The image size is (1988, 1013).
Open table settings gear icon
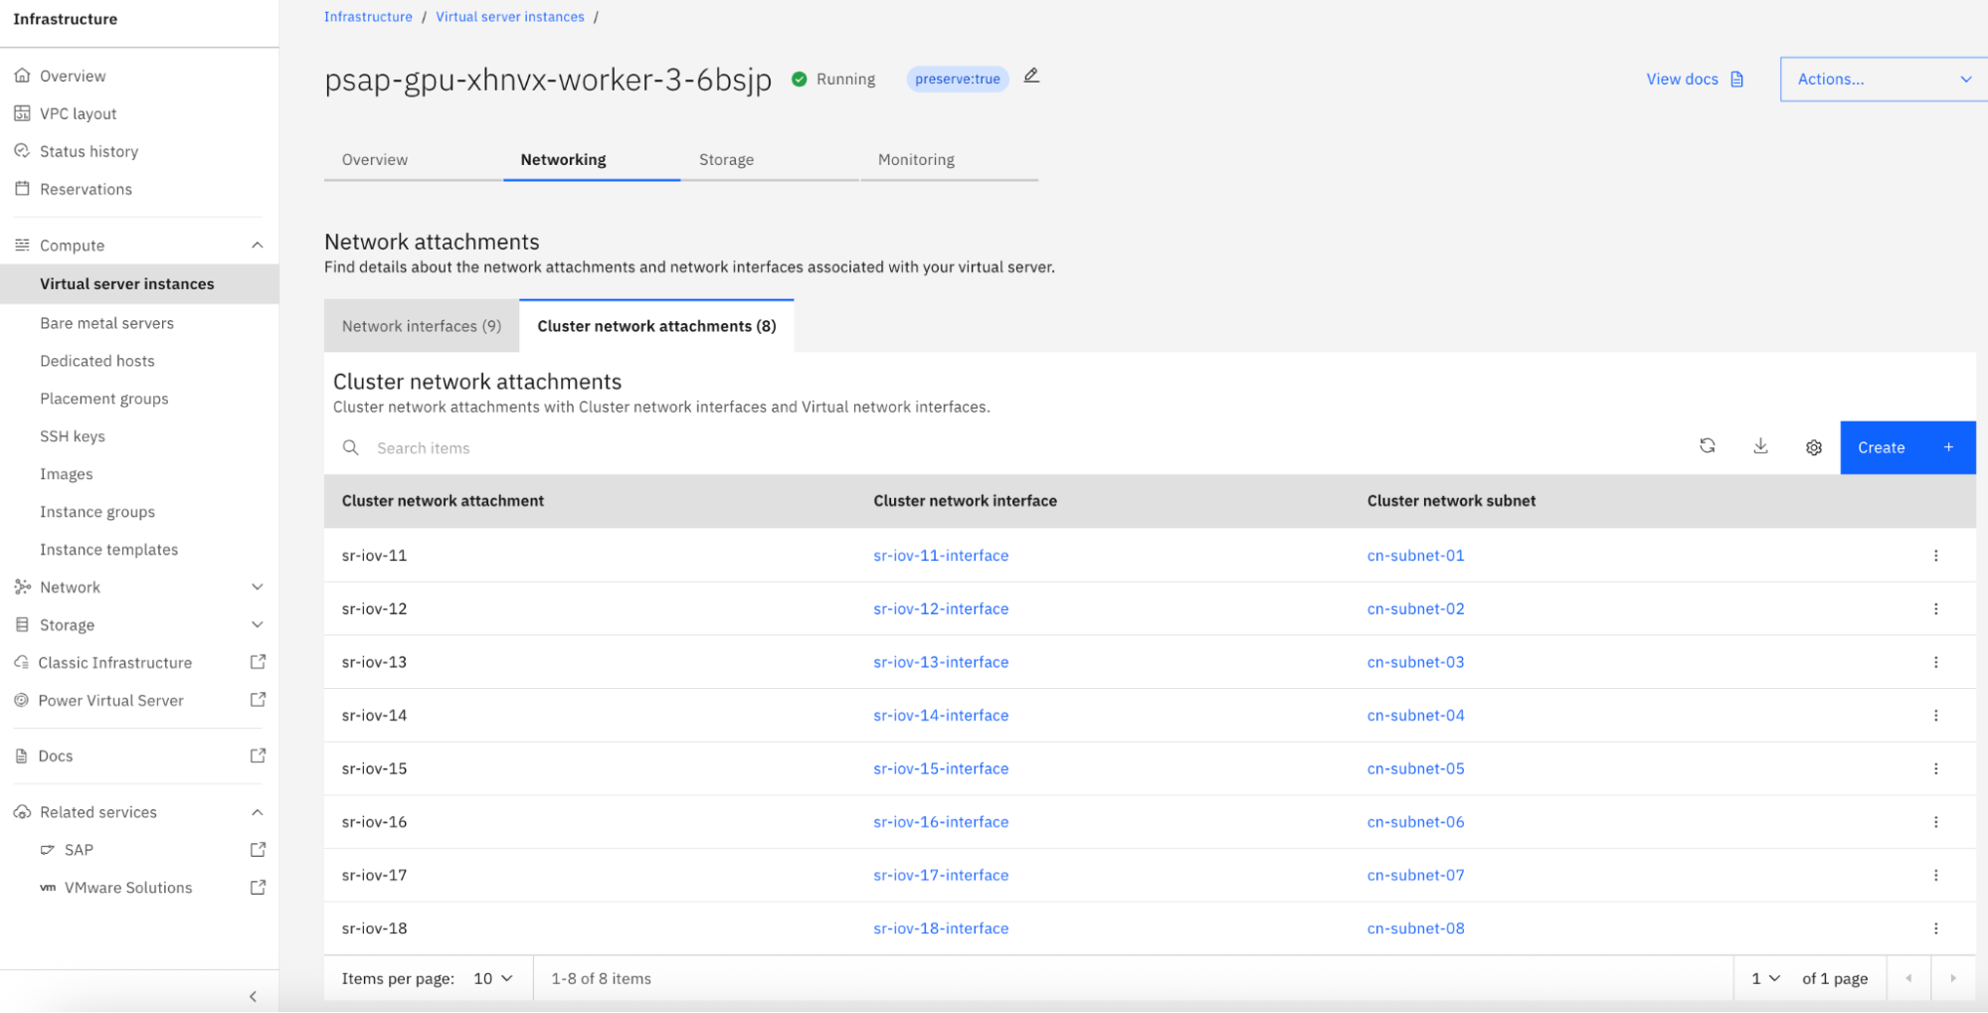(1813, 447)
